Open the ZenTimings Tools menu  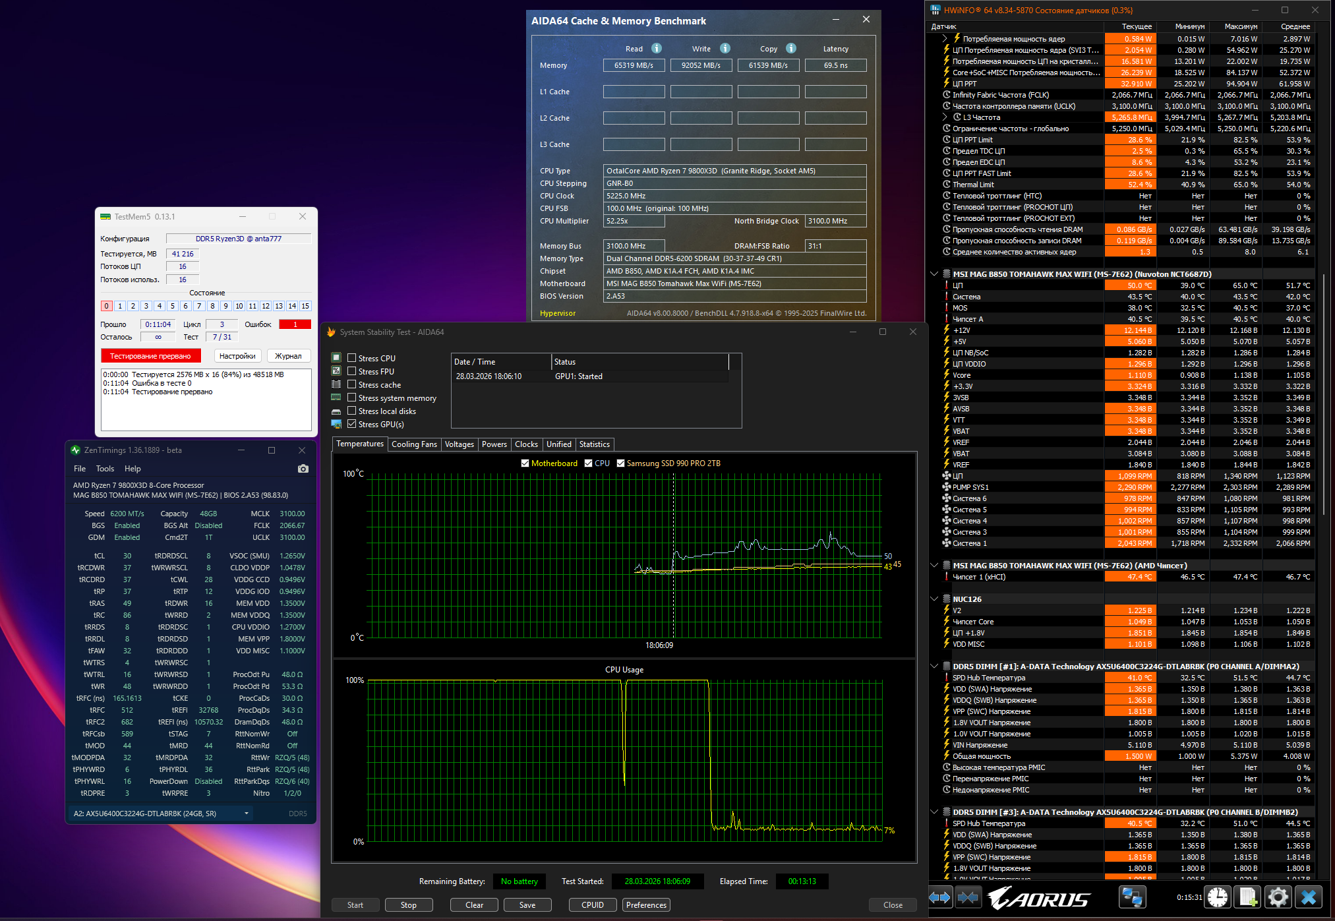click(x=105, y=469)
